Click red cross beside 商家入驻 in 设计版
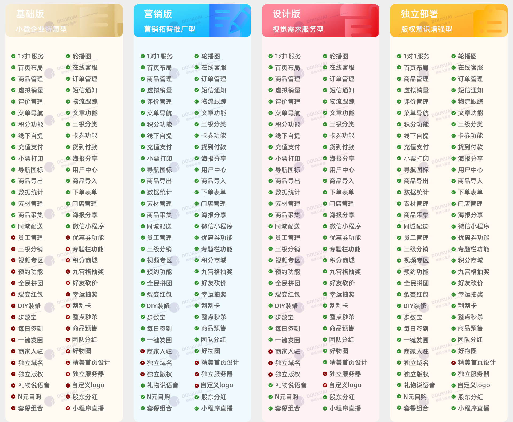 coord(270,351)
